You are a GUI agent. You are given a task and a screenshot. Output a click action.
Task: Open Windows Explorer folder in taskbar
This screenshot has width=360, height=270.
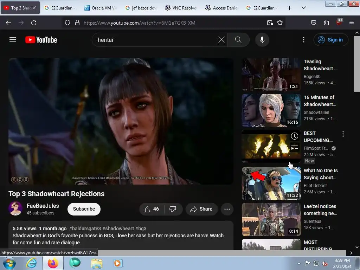click(97, 263)
